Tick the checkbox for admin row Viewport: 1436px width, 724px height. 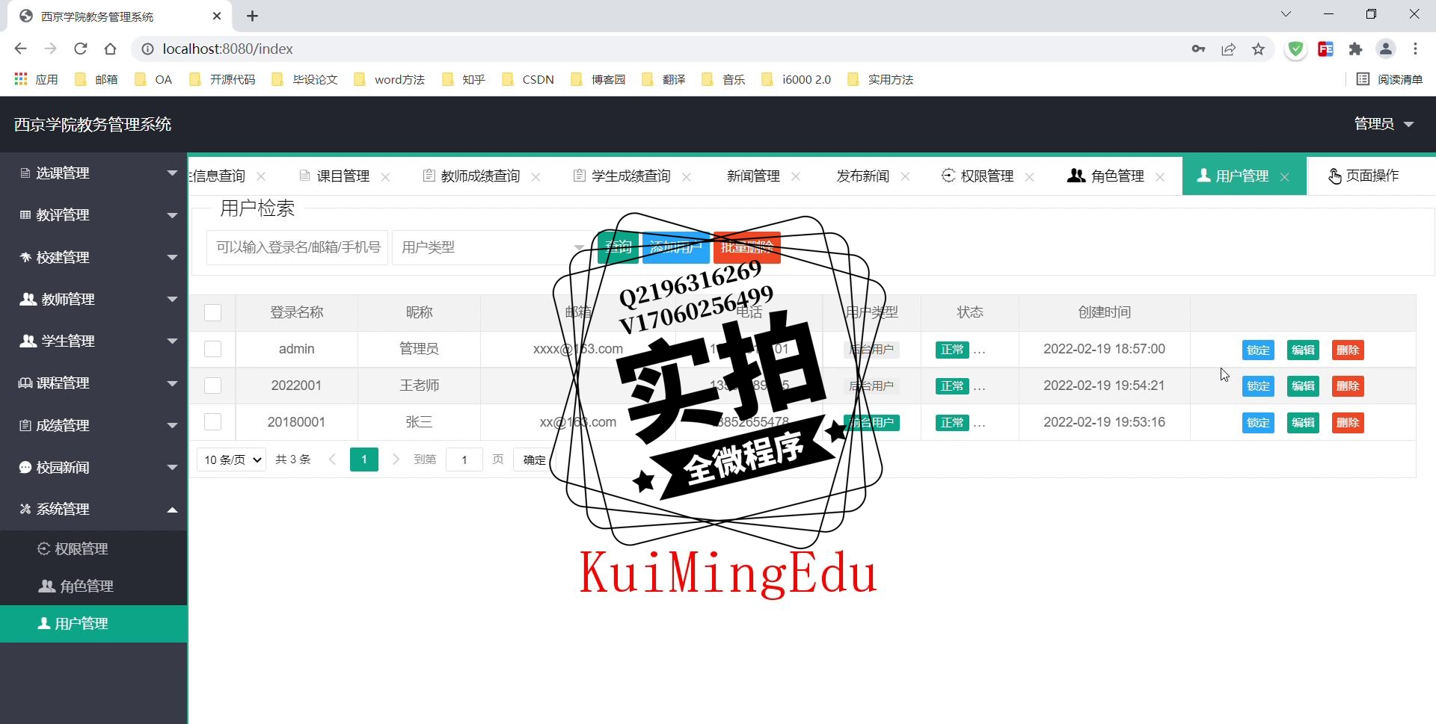[212, 349]
